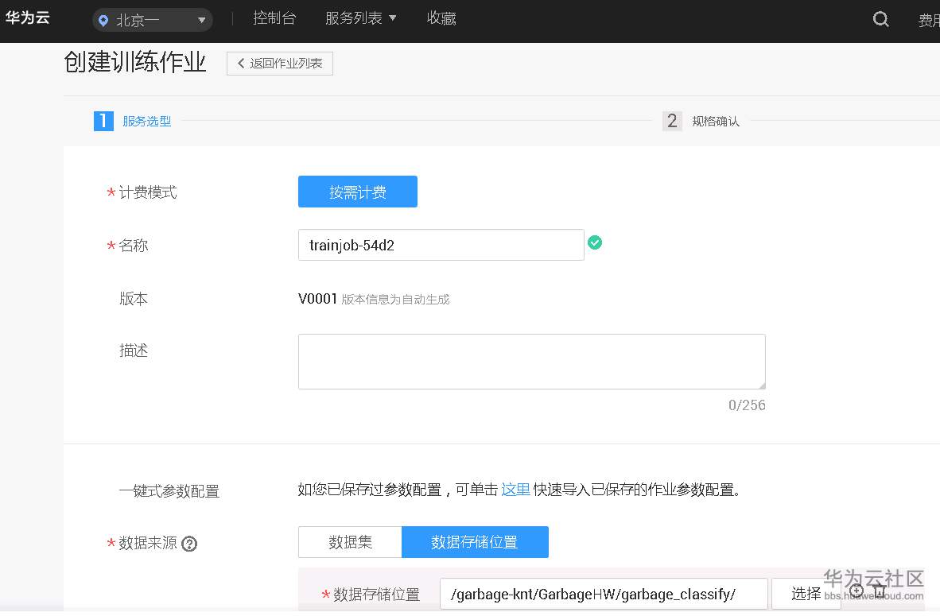Click the trash icon by data path
940x616 pixels.
pyautogui.click(x=880, y=591)
